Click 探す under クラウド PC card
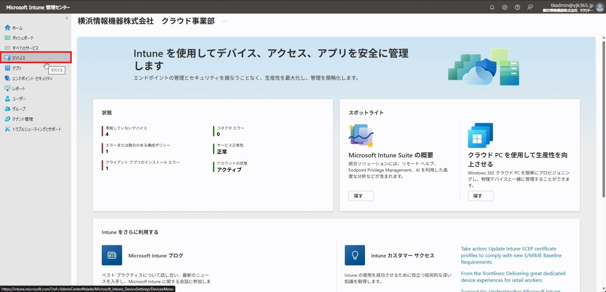The height and width of the screenshot is (292, 606). pos(480,196)
